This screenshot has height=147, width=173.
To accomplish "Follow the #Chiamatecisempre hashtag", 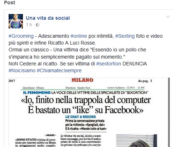I will tap(59, 70).
